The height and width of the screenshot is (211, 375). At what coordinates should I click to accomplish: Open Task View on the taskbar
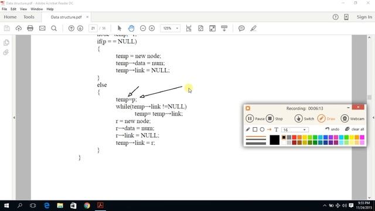(33, 206)
